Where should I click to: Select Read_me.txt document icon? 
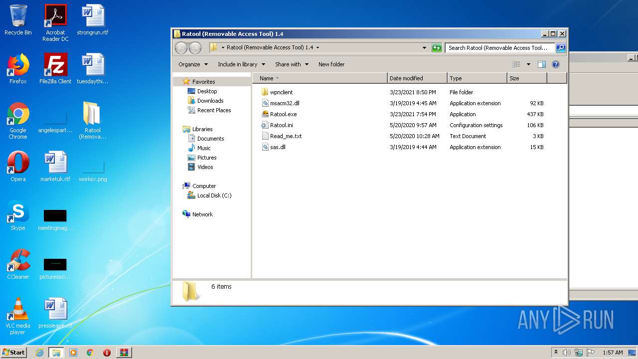[265, 136]
